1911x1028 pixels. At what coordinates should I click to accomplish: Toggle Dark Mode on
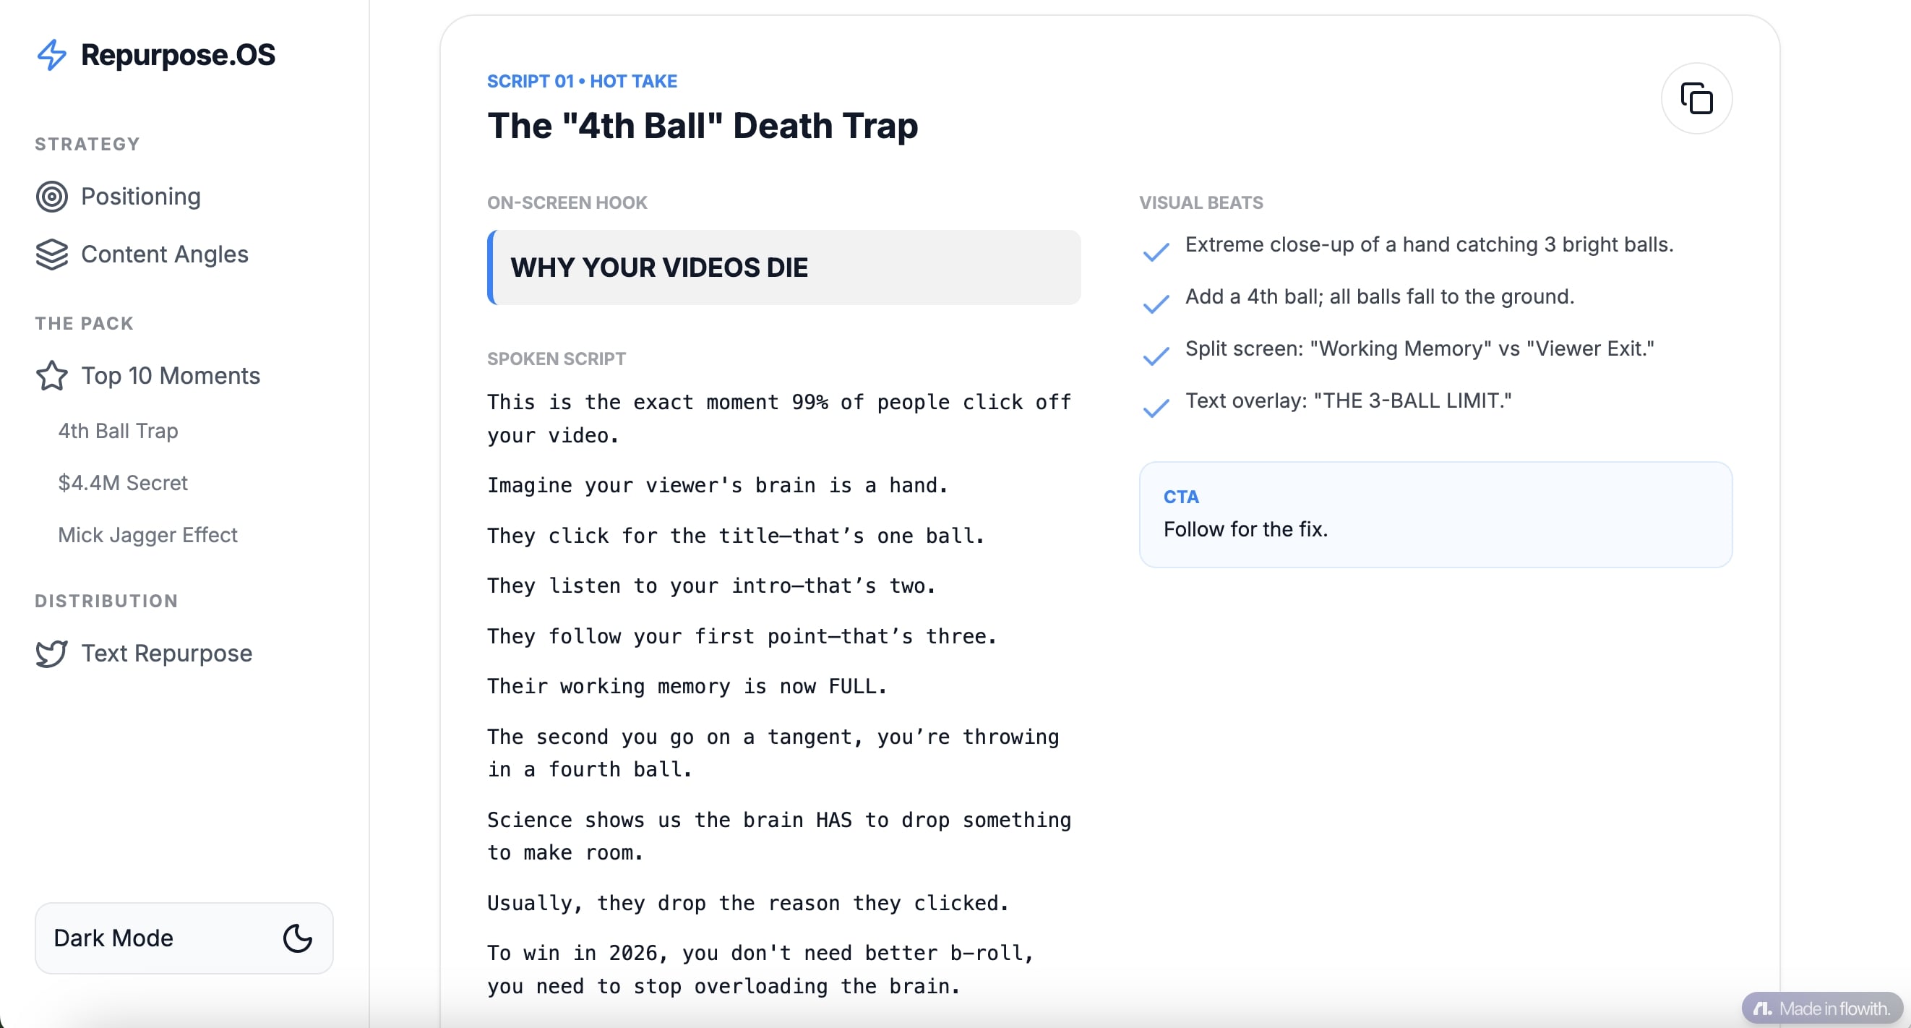pos(184,938)
